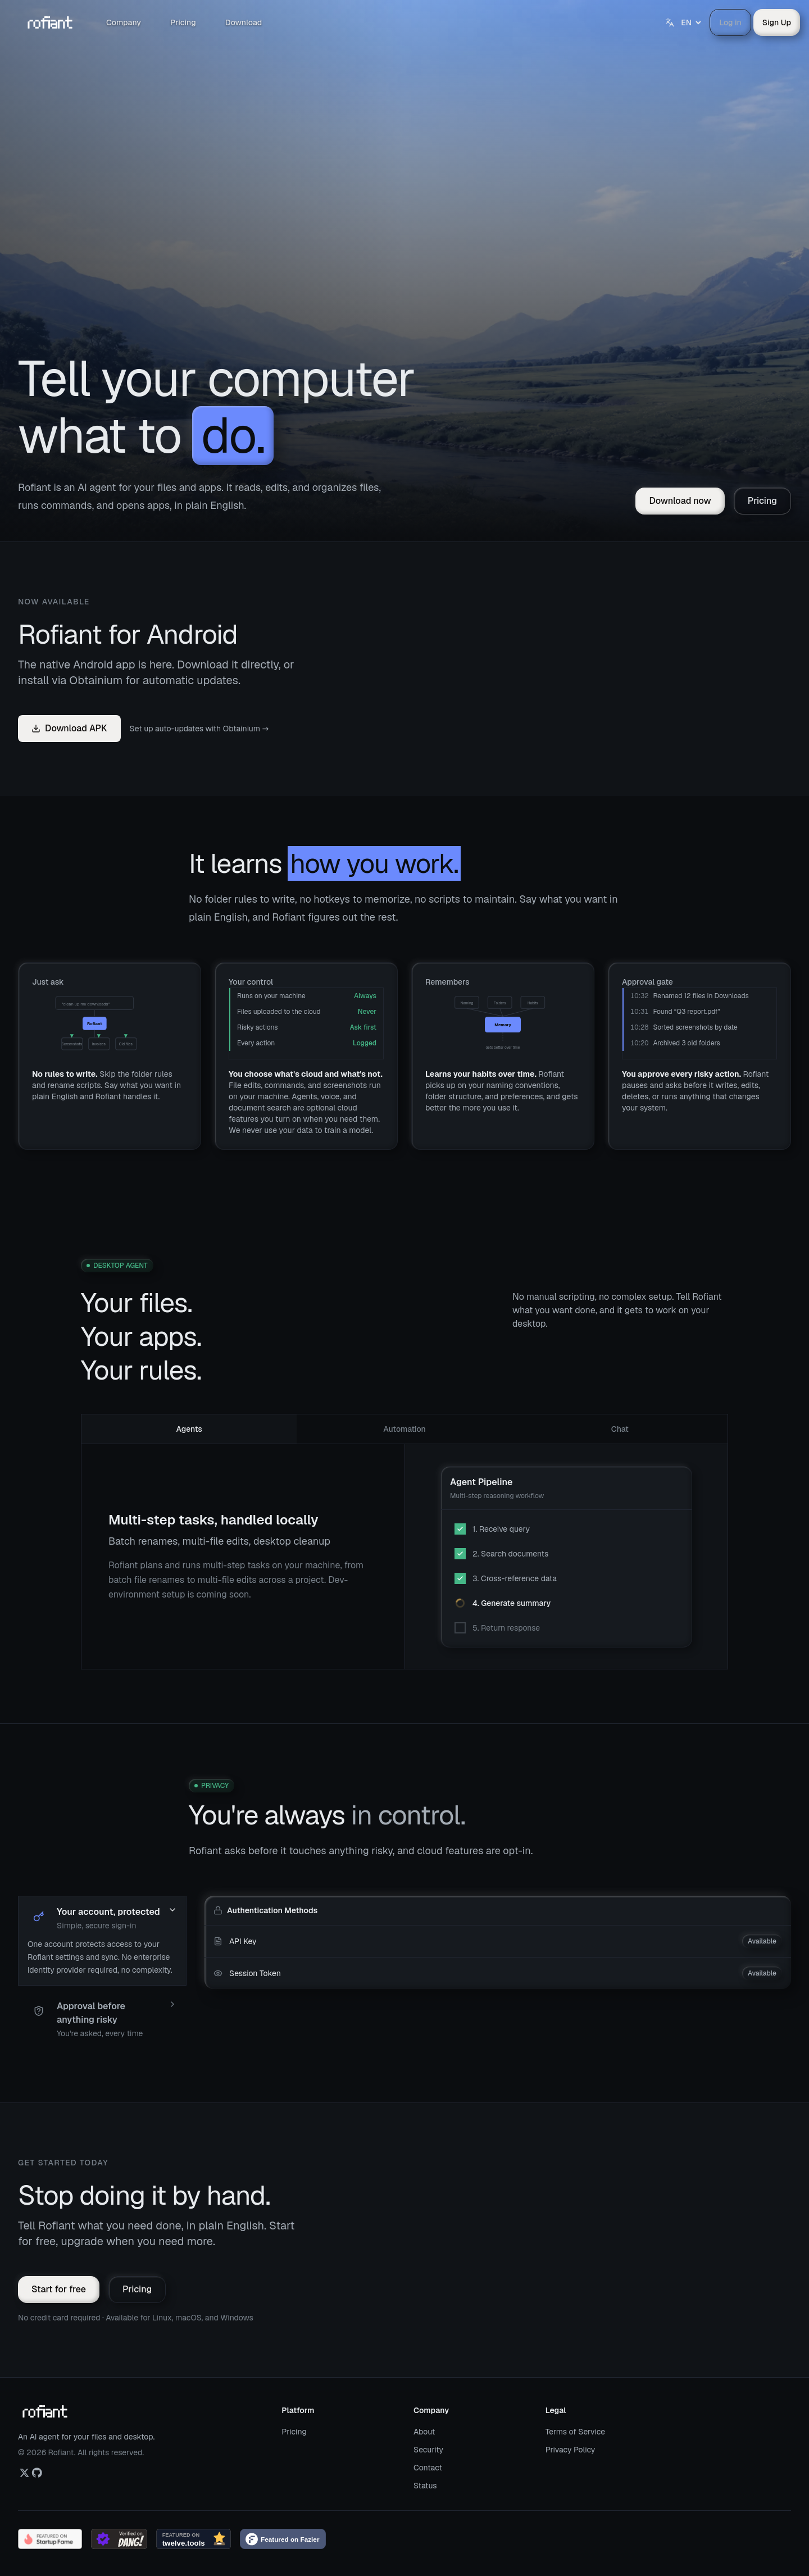Click the lock icon for Authentication Methods

(x=218, y=1910)
